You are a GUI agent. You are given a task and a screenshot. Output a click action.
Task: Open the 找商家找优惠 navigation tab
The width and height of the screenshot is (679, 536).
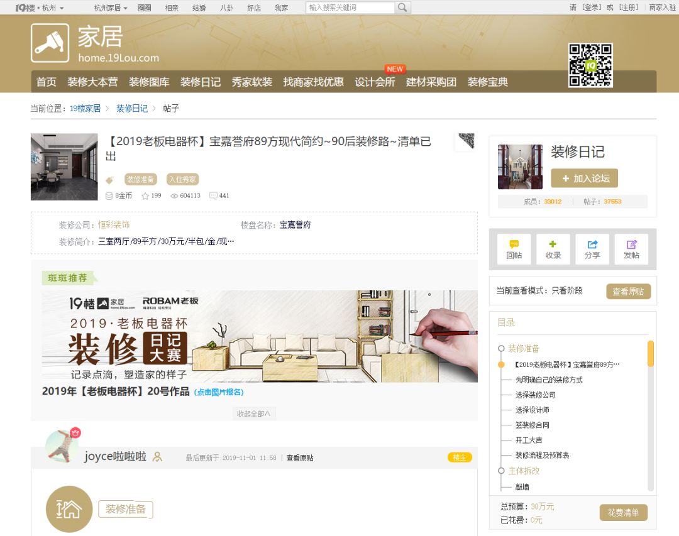coord(314,82)
